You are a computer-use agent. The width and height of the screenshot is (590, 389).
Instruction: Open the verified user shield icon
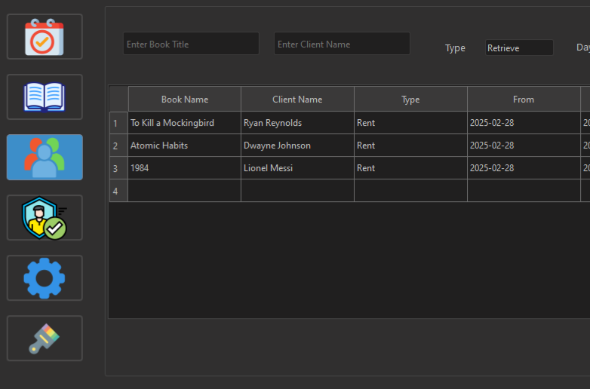pyautogui.click(x=45, y=218)
